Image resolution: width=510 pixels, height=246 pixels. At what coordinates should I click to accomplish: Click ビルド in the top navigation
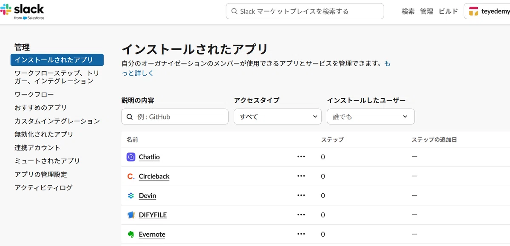click(448, 11)
